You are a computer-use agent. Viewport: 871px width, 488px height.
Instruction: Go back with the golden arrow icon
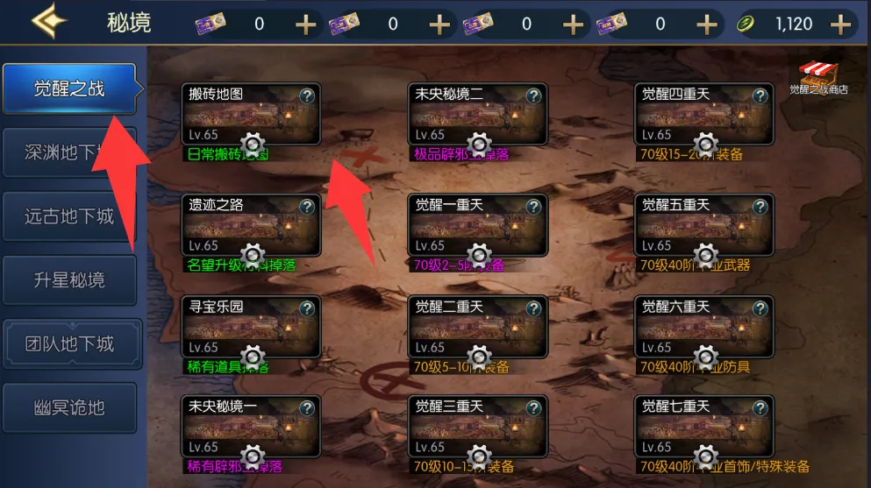(x=49, y=21)
